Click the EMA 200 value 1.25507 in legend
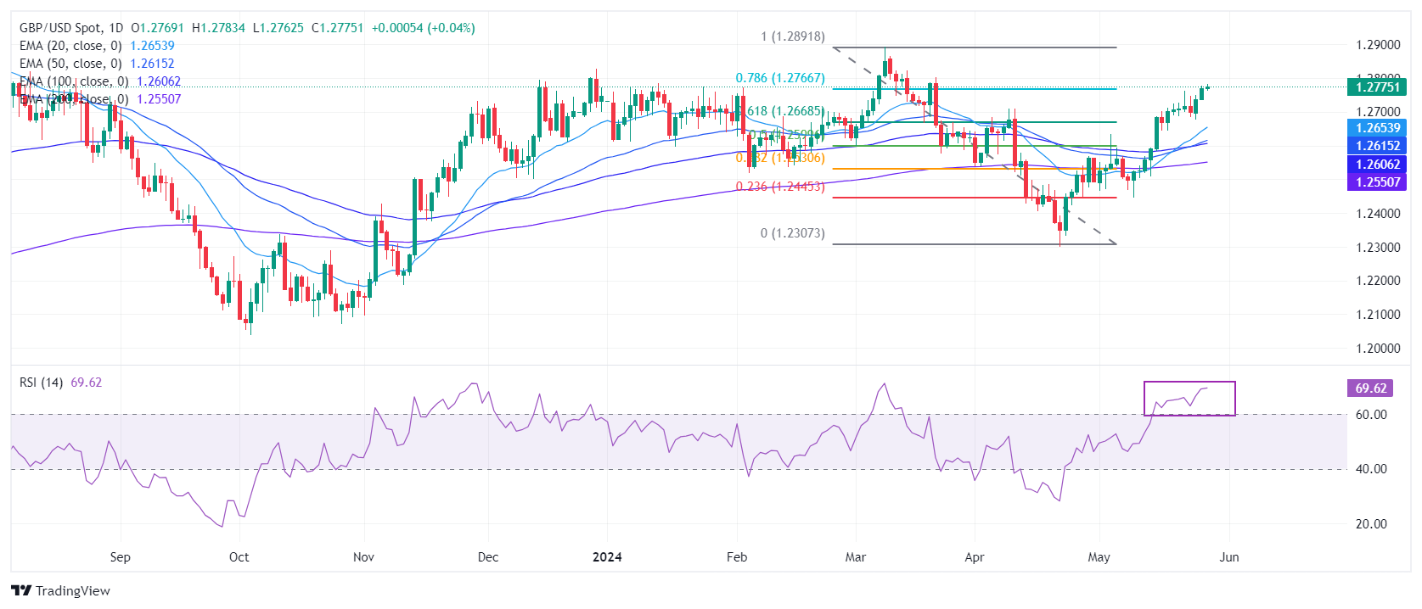 (x=159, y=99)
